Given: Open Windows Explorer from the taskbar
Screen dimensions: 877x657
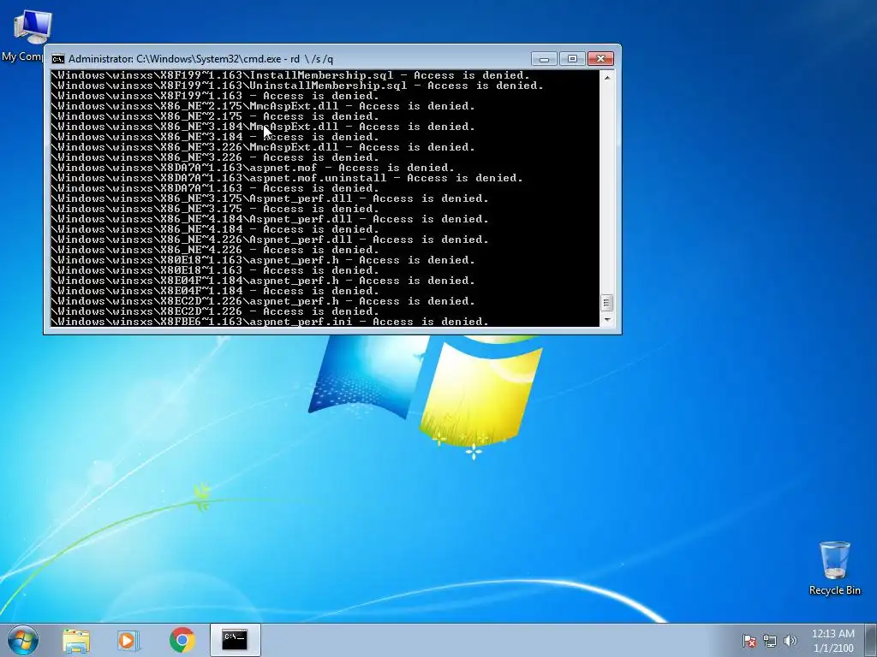Looking at the screenshot, I should coord(76,640).
